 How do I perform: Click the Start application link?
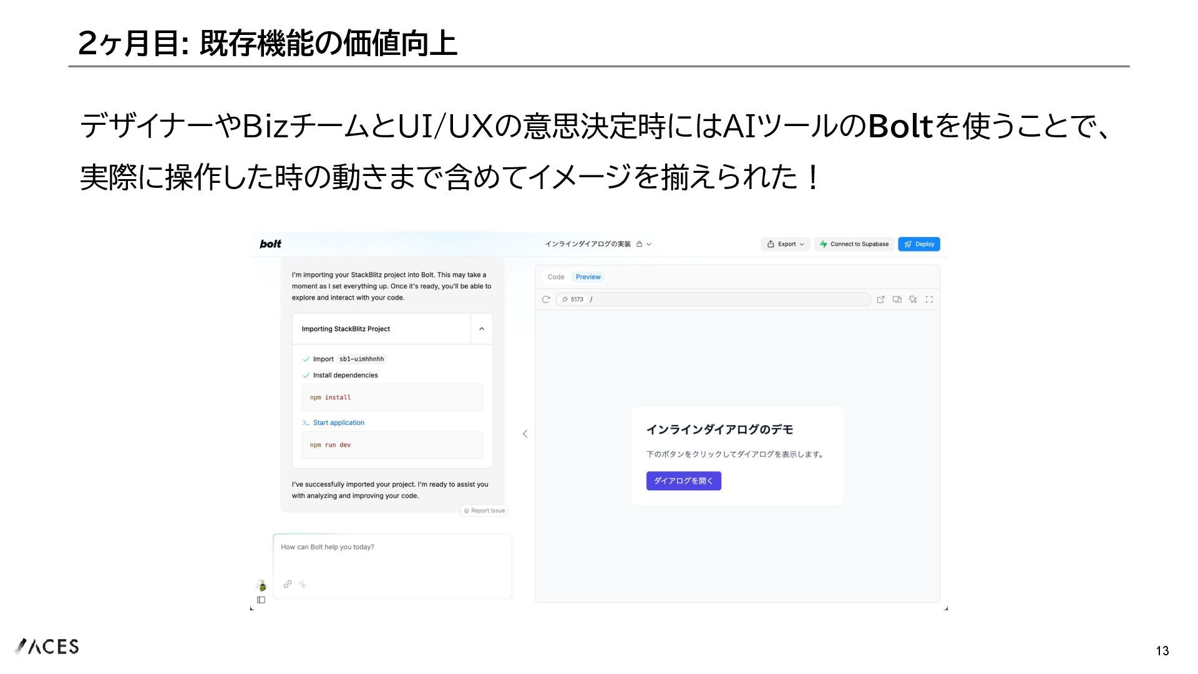click(339, 422)
